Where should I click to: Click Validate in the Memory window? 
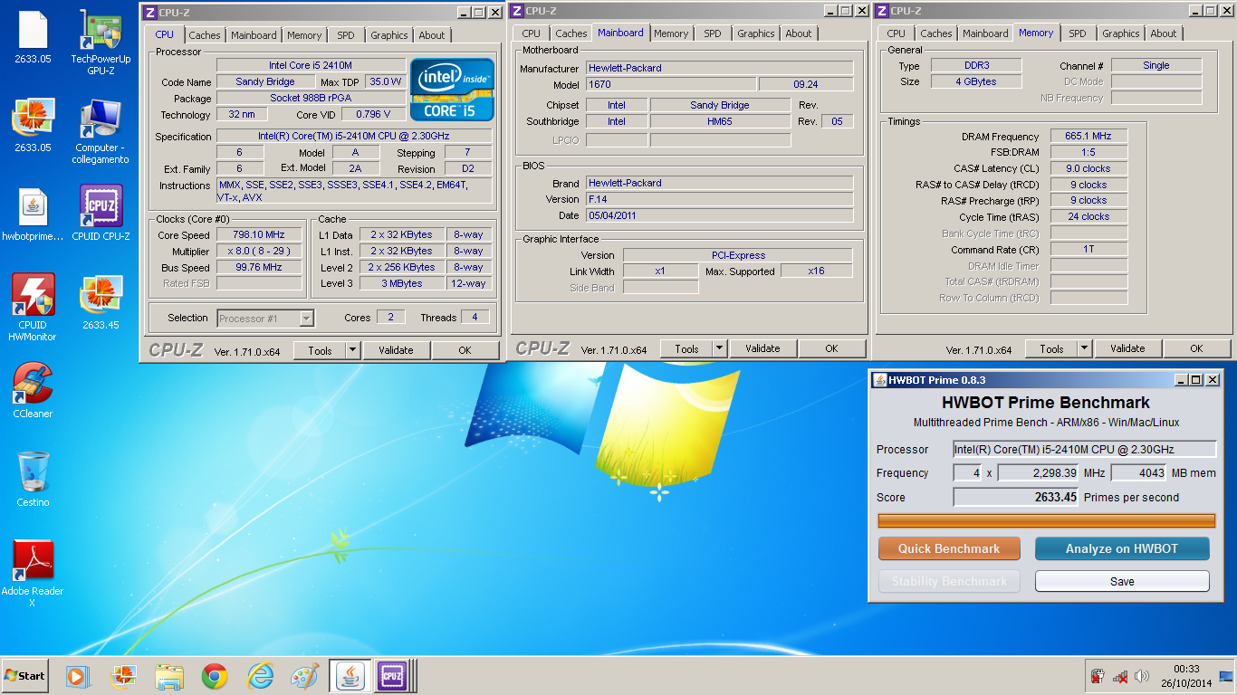[1127, 348]
